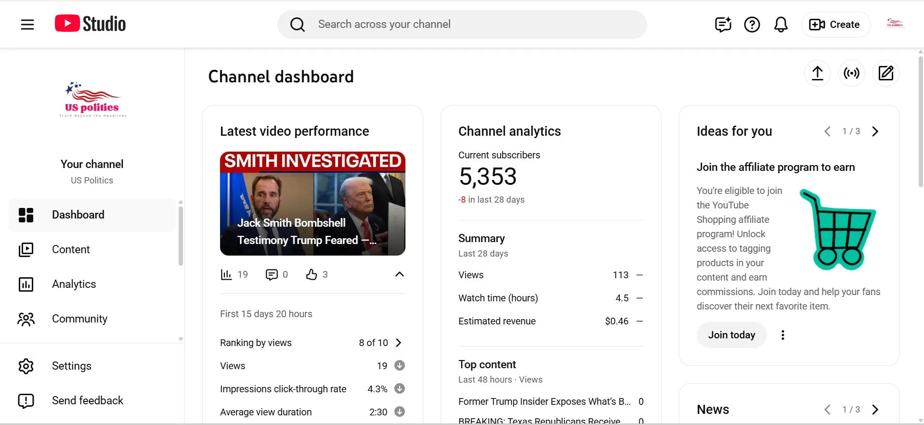Viewport: 924px width, 425px height.
Task: Open the Smith Investigated video thumbnail
Action: pyautogui.click(x=312, y=204)
